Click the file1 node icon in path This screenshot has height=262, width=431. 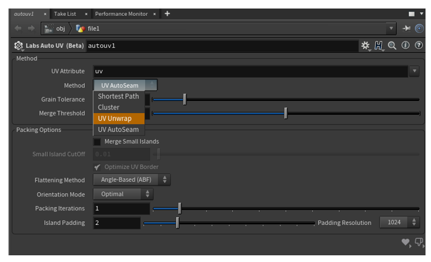80,29
